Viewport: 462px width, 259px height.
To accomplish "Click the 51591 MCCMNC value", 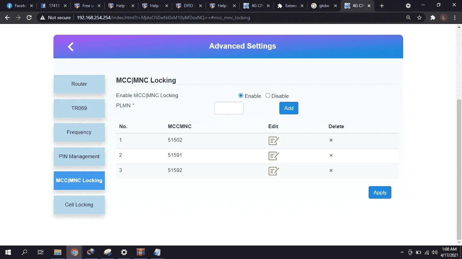I will click(175, 155).
